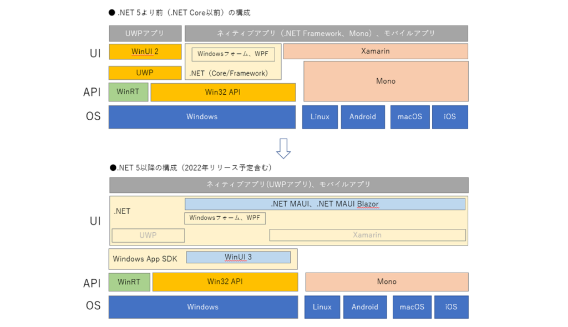Click the 'UI' row label of .NET 5以降 diagram
The height and width of the screenshot is (327, 568).
(95, 221)
